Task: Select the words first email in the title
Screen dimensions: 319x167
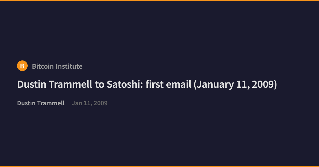Action: point(168,85)
